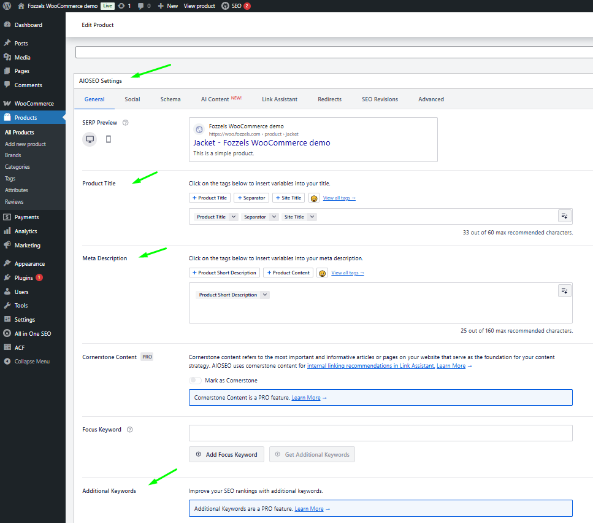593x523 pixels.
Task: Click the WordPress logo icon
Action: pyautogui.click(x=7, y=6)
